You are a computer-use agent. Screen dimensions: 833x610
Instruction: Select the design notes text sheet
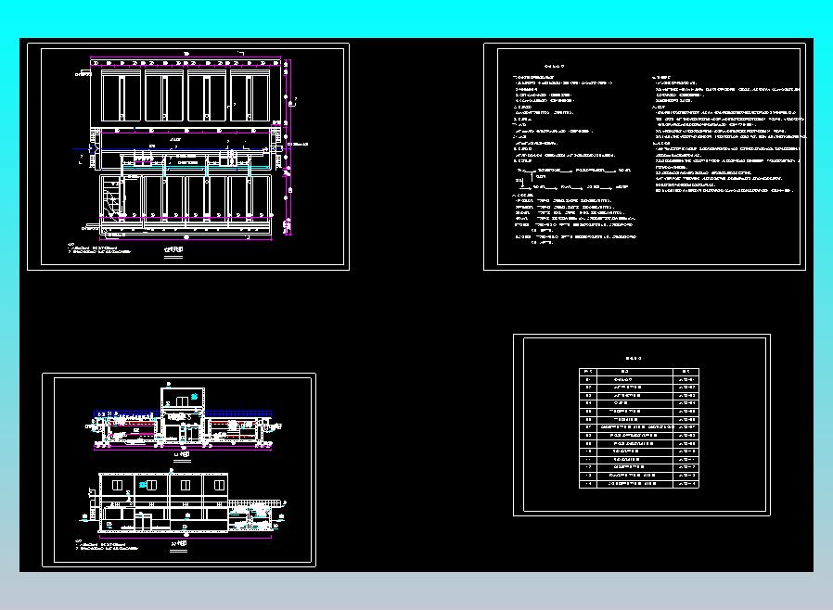point(645,157)
